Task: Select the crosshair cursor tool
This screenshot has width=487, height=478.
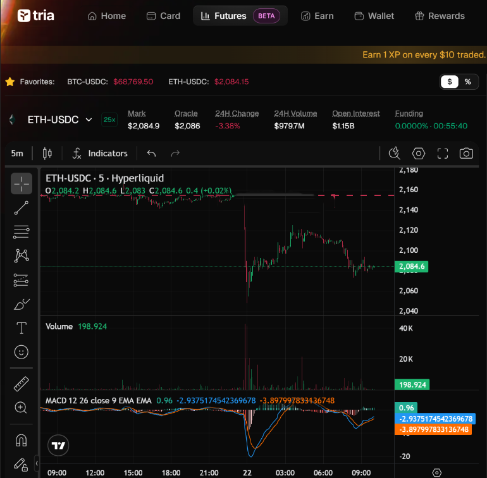Action: (22, 183)
